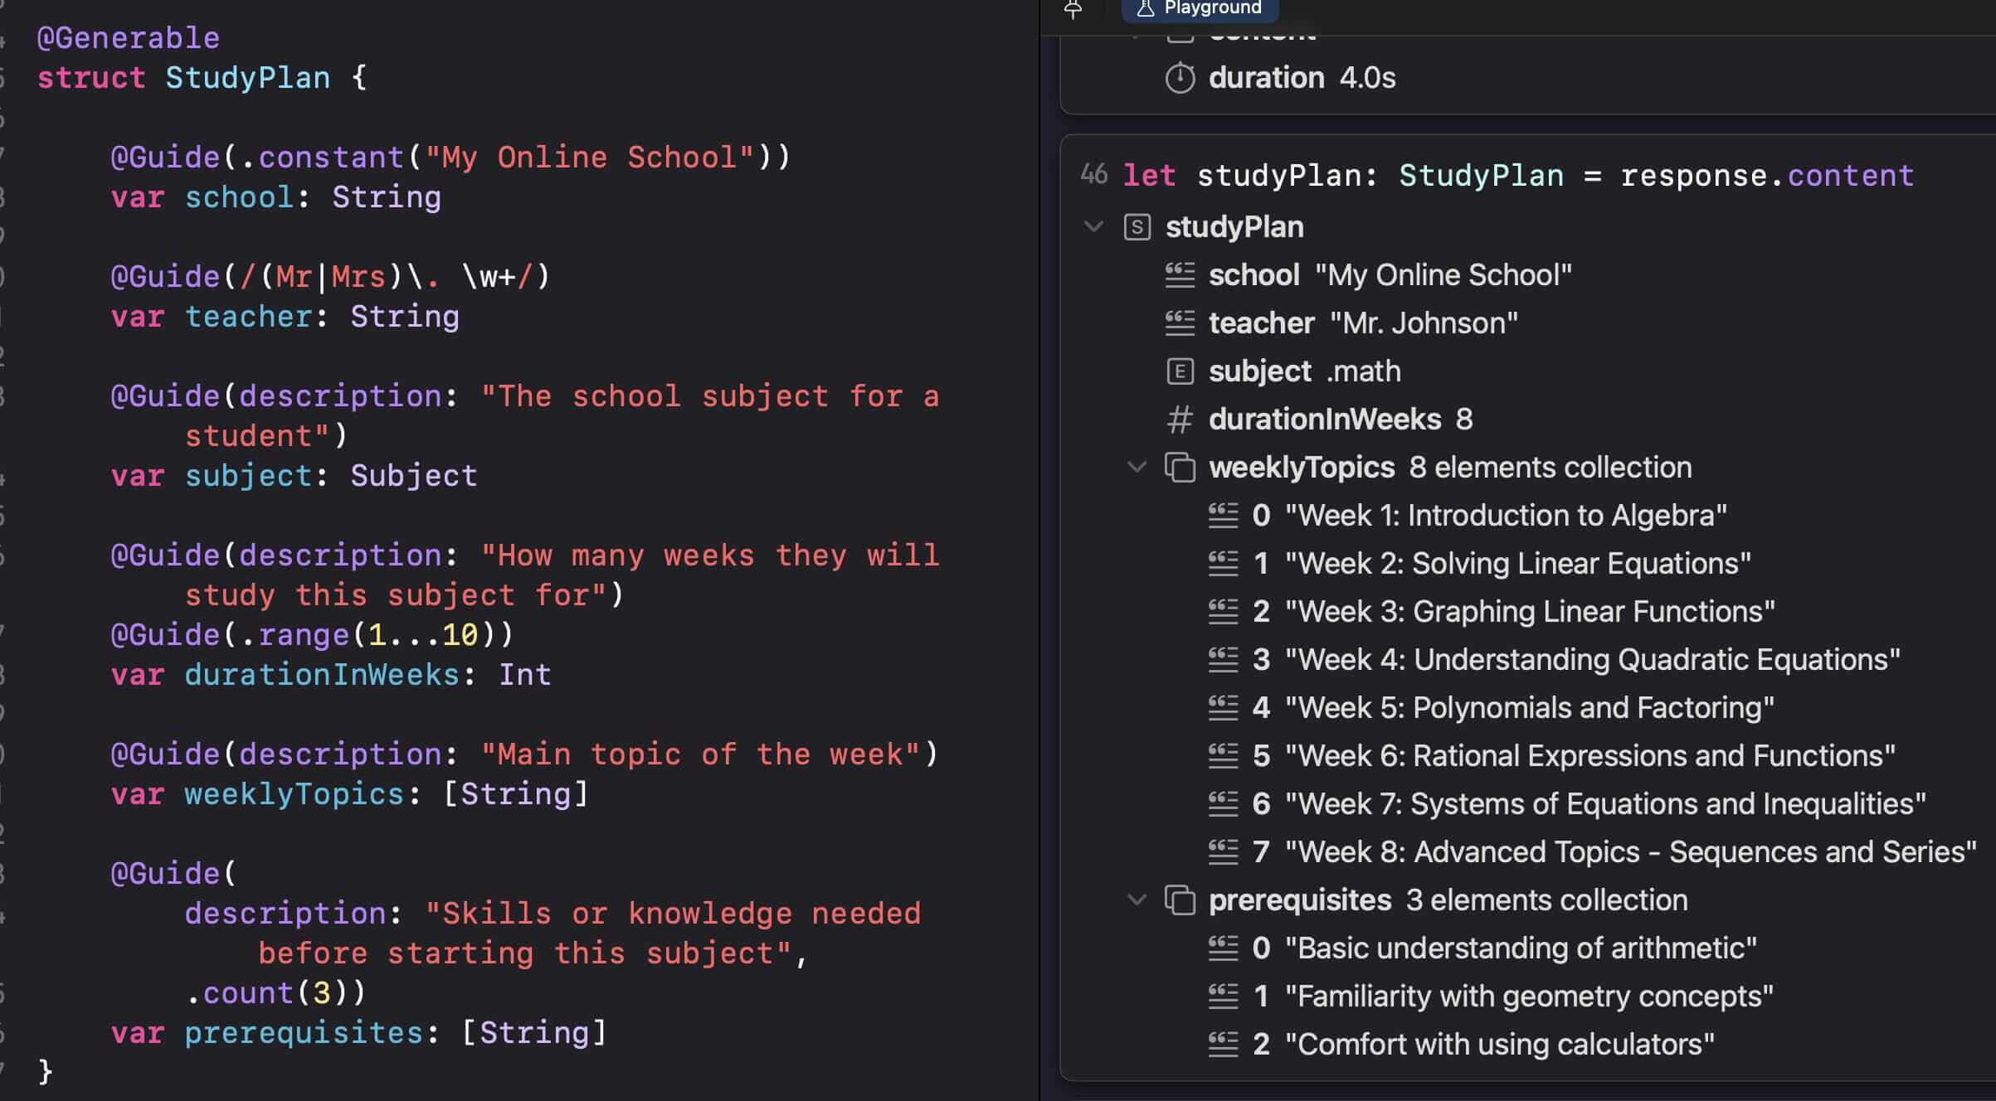1996x1101 pixels.
Task: Click response.content in the let statement
Action: click(1767, 176)
